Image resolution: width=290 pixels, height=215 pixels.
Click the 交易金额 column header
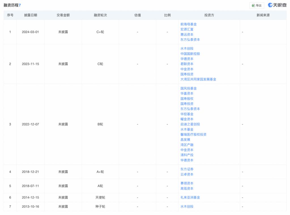click(x=63, y=15)
